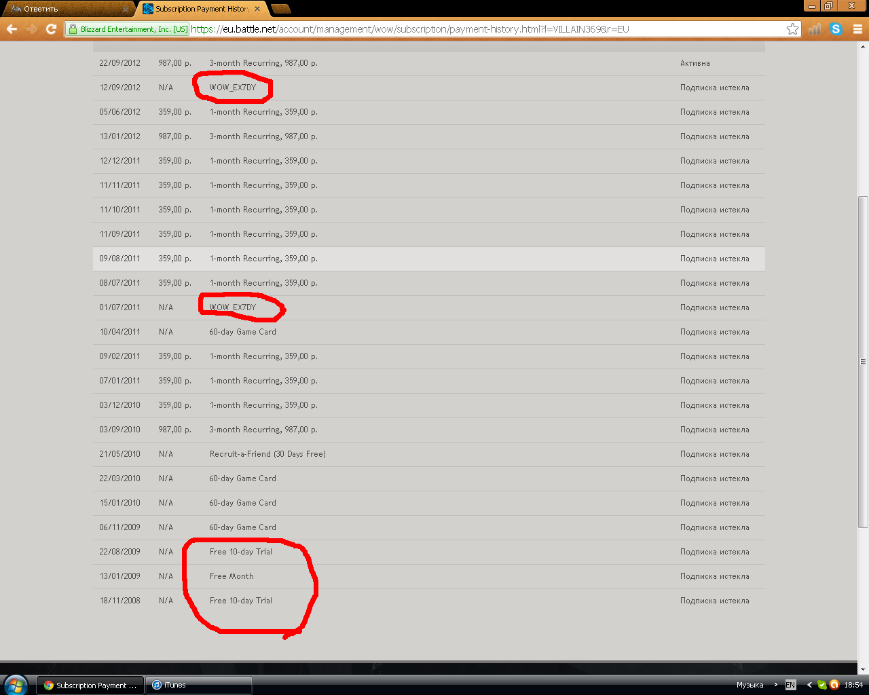Viewport: 869px width, 695px height.
Task: Open a new tab
Action: (280, 9)
